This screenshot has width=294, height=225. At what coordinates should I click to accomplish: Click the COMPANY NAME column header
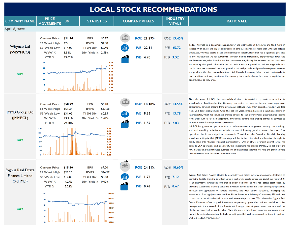click(x=20, y=21)
